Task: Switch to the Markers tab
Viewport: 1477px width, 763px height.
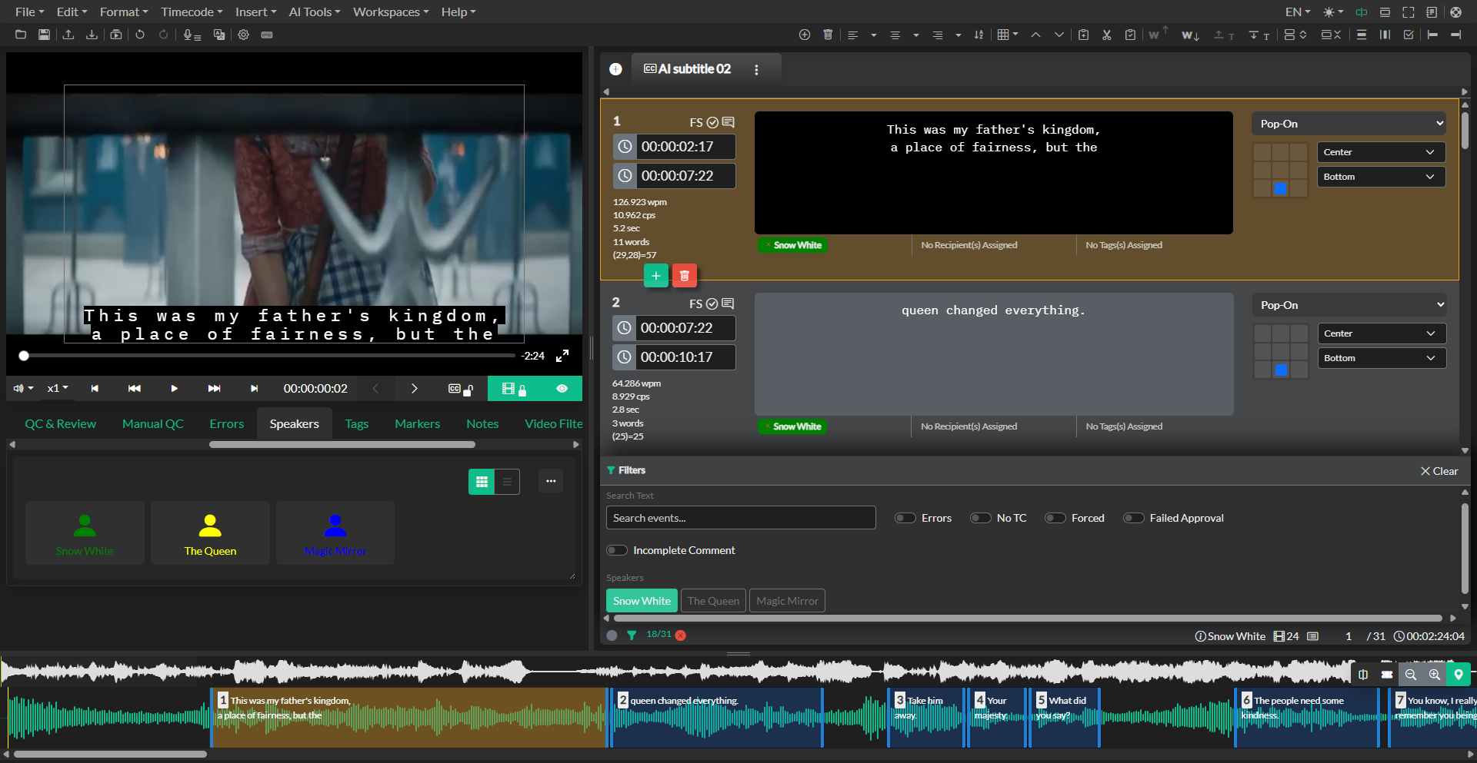Action: pyautogui.click(x=417, y=423)
